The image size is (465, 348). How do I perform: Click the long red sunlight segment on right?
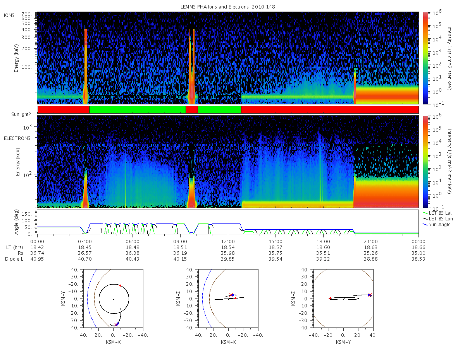pyautogui.click(x=330, y=110)
